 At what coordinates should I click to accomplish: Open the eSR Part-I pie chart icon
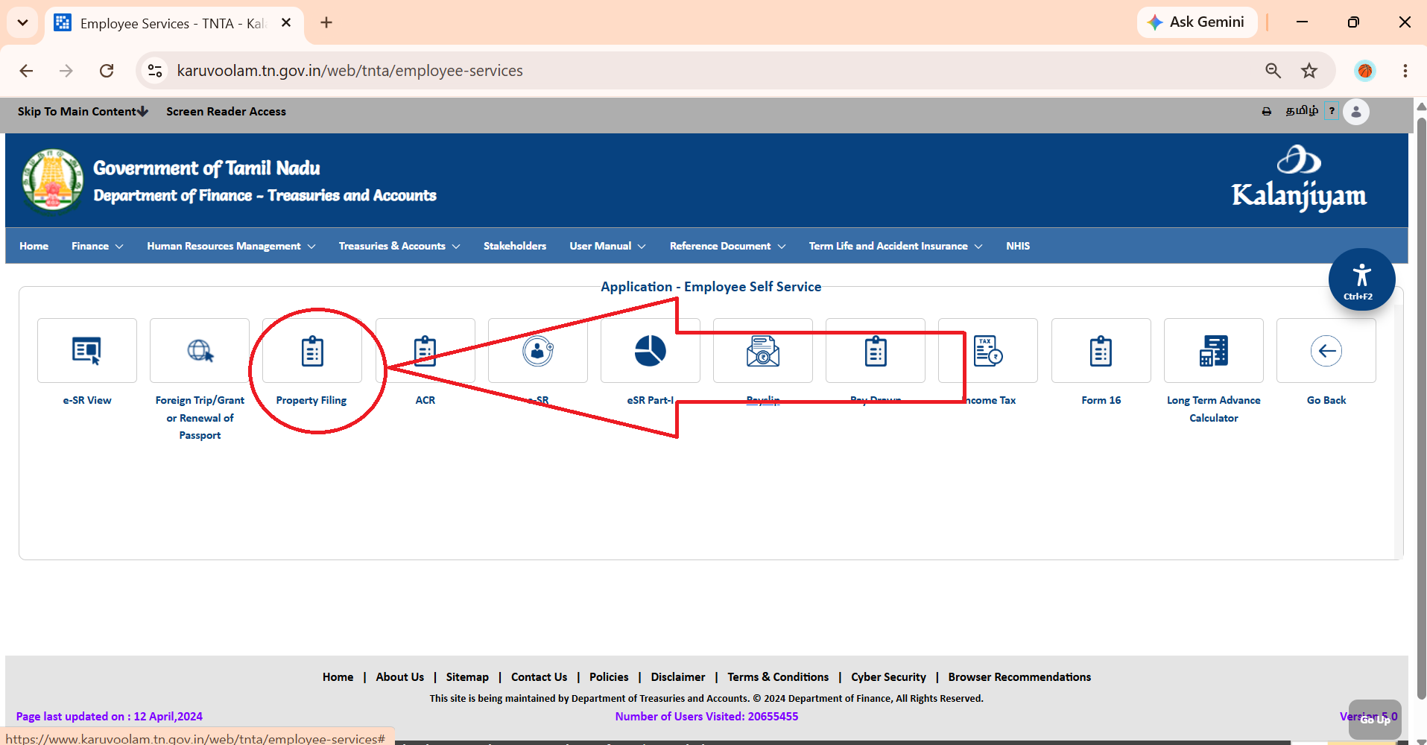(650, 351)
